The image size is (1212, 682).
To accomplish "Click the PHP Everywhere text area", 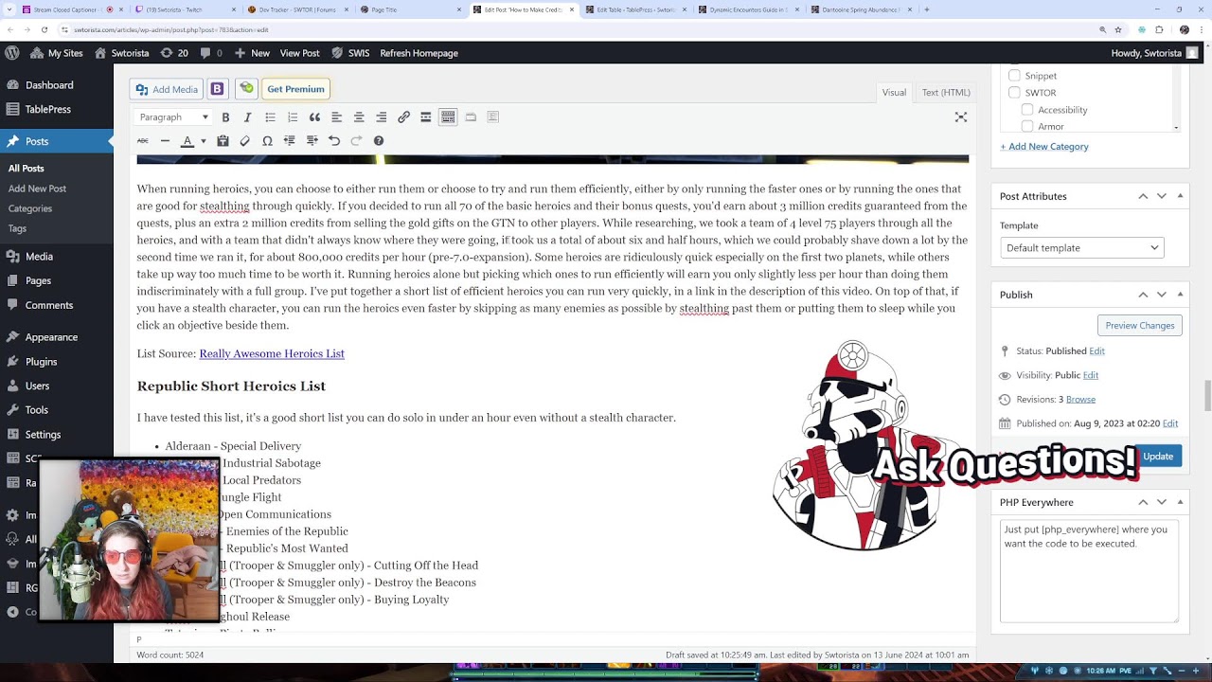I will click(x=1089, y=571).
